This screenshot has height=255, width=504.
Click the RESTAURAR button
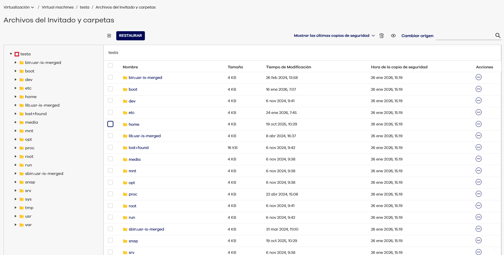(130, 36)
